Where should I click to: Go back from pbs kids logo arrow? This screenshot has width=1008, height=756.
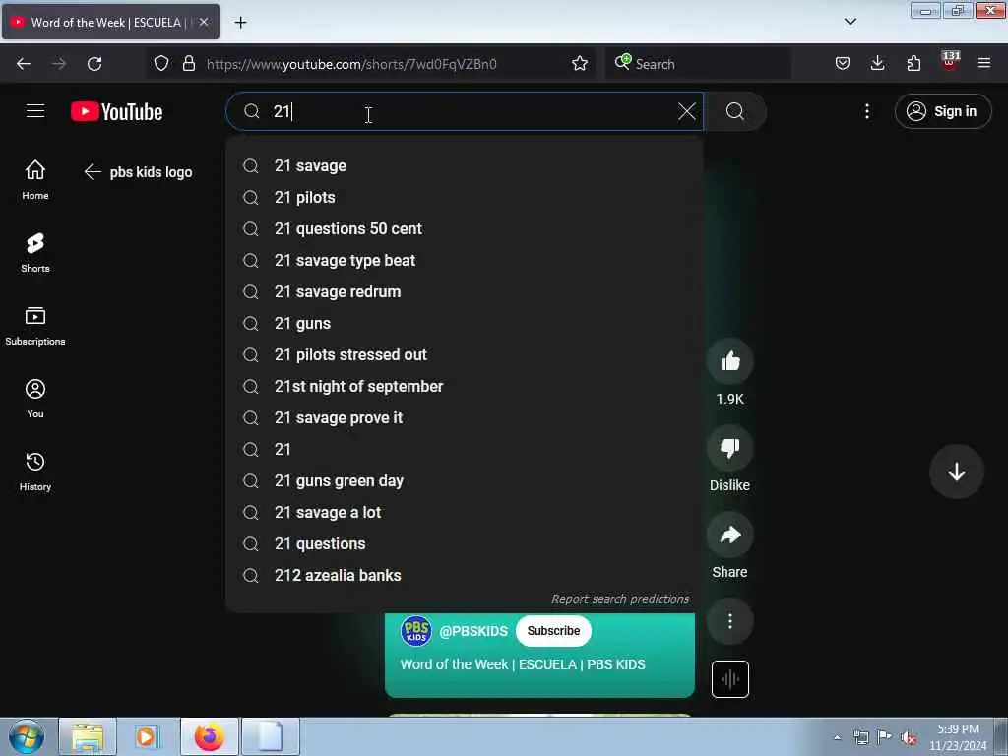point(93,171)
